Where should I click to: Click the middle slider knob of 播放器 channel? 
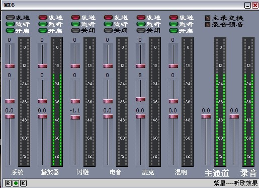point(43,101)
